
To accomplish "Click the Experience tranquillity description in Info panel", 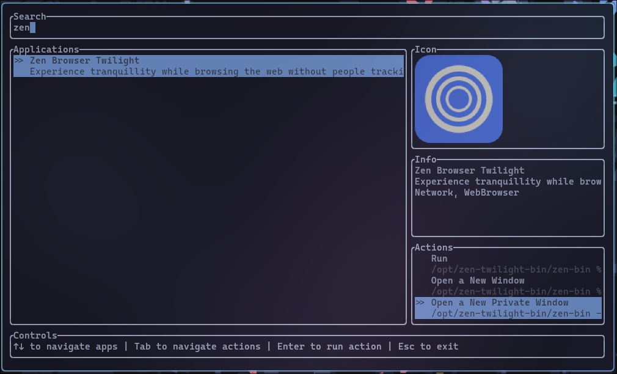I will (x=508, y=182).
